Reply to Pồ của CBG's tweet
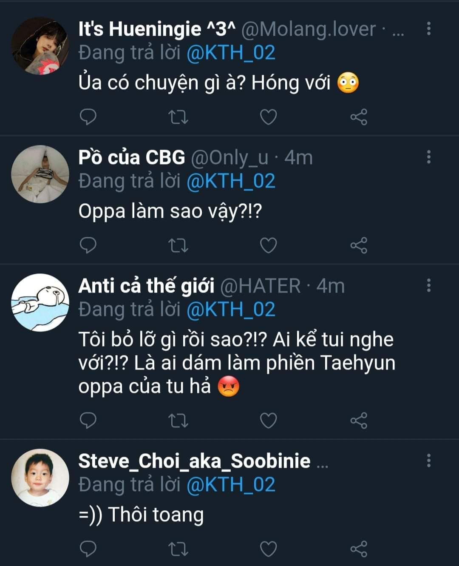The width and height of the screenshot is (459, 566). pyautogui.click(x=88, y=245)
